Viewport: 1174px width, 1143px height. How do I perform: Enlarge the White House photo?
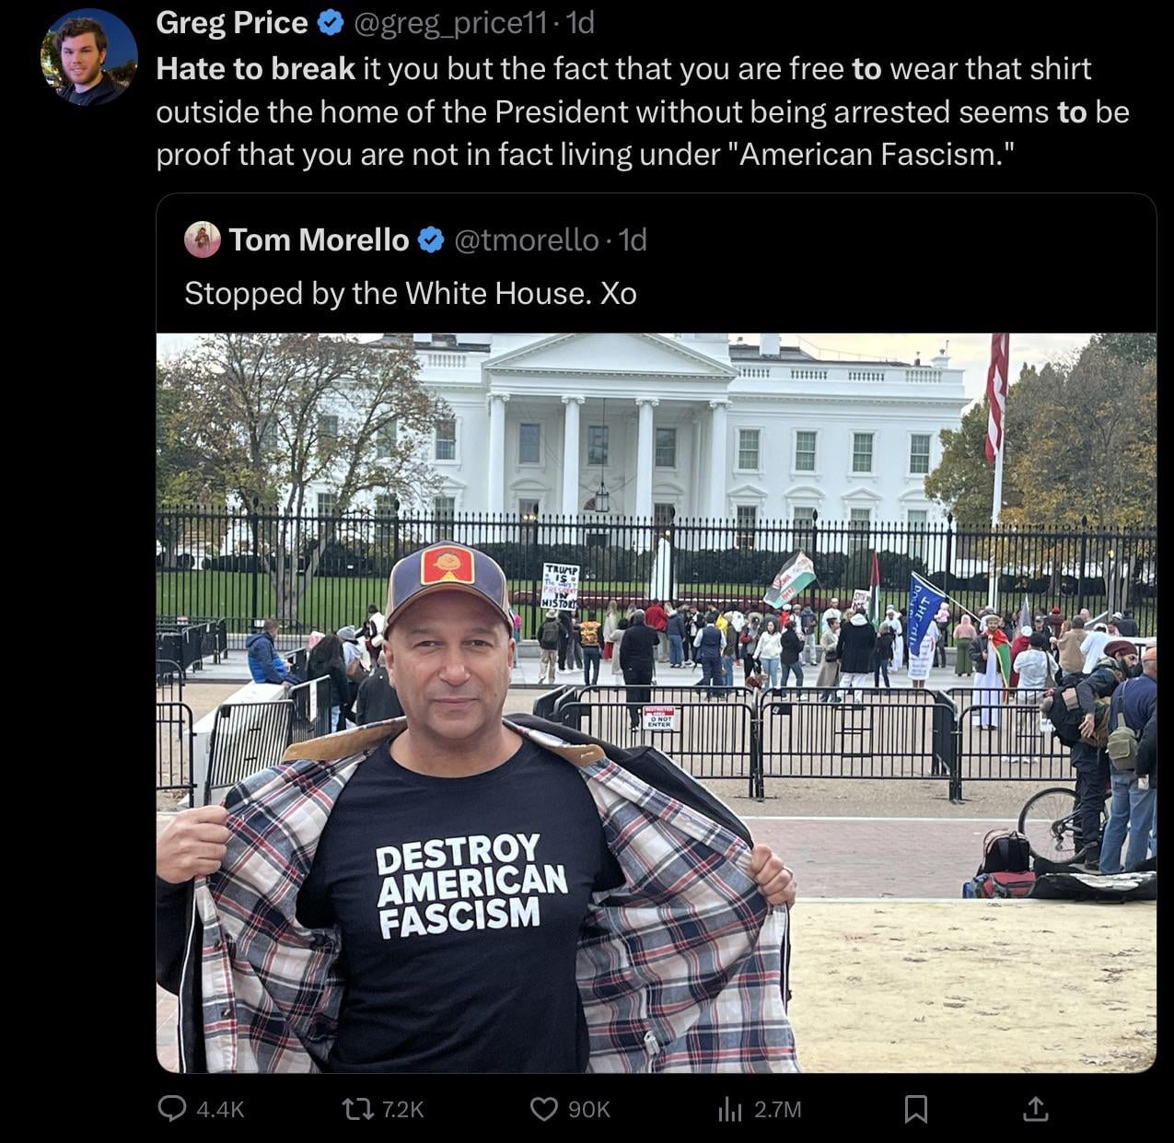tap(656, 702)
